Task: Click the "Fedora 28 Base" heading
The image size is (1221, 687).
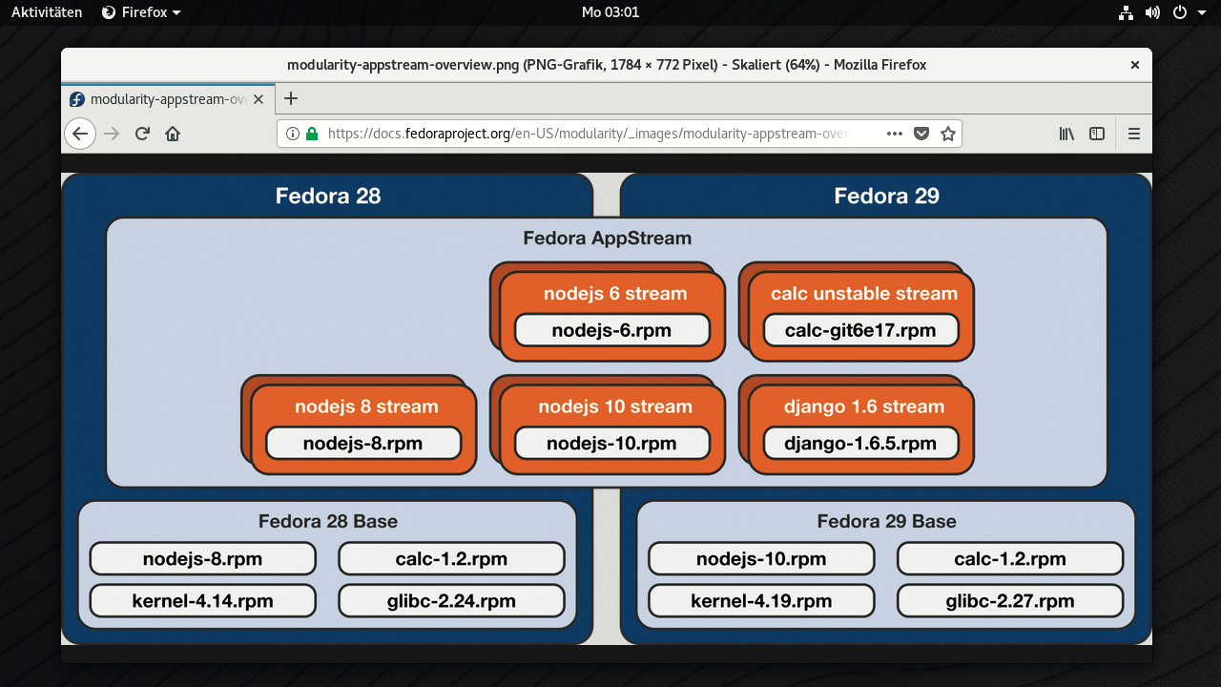Action: 328,522
